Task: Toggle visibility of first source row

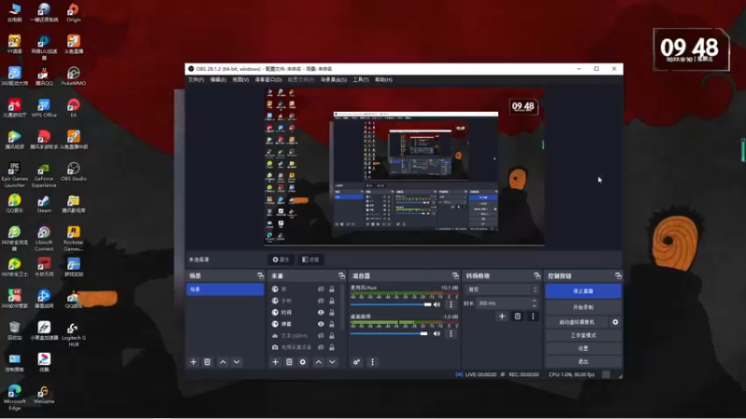Action: click(x=321, y=289)
